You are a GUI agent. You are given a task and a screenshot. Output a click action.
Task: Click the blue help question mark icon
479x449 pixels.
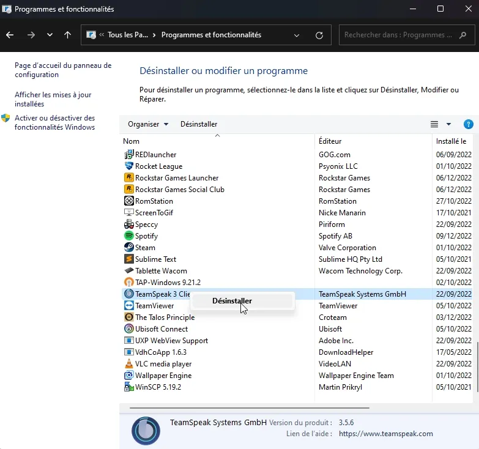[x=469, y=124]
